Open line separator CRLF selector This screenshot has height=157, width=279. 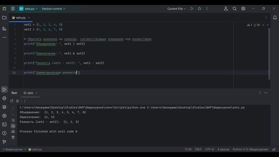coord(198,149)
